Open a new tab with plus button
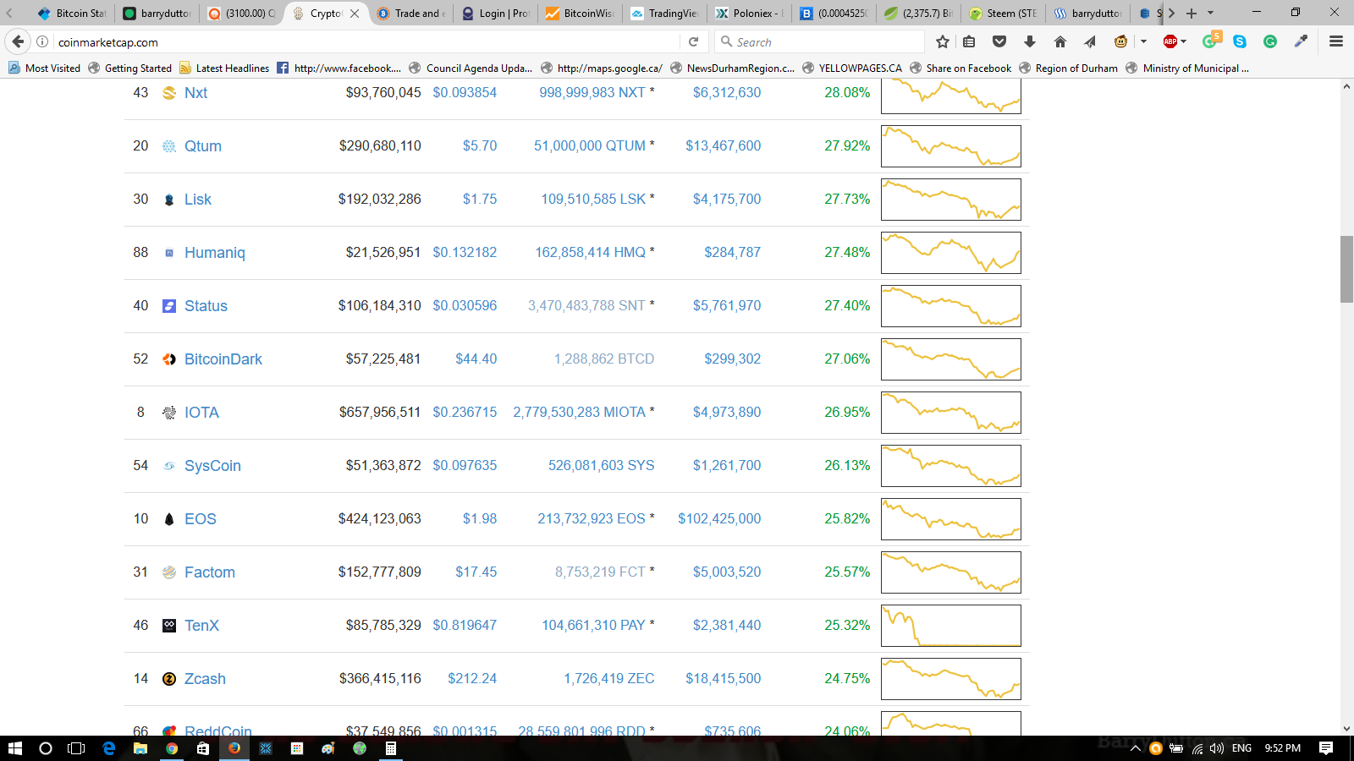1354x761 pixels. (1192, 13)
